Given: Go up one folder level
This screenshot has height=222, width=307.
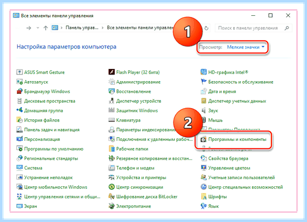Looking at the screenshot, I should pyautogui.click(x=46, y=28).
